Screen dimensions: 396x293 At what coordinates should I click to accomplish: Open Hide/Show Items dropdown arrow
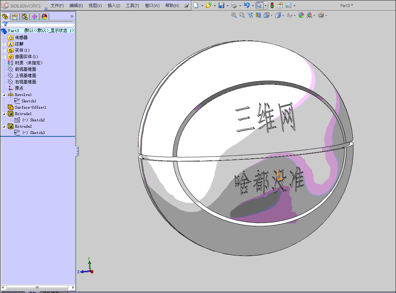[x=295, y=15]
